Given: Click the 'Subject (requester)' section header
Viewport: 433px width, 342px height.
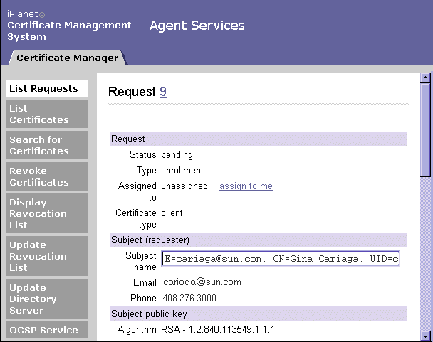Looking at the screenshot, I should [x=259, y=240].
